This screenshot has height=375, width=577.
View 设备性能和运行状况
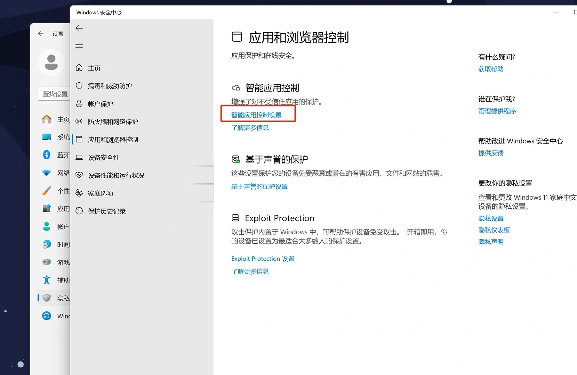tap(116, 175)
